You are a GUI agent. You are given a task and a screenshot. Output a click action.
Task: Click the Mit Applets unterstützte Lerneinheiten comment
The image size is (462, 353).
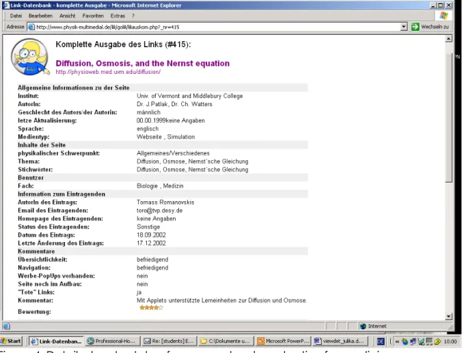click(221, 300)
